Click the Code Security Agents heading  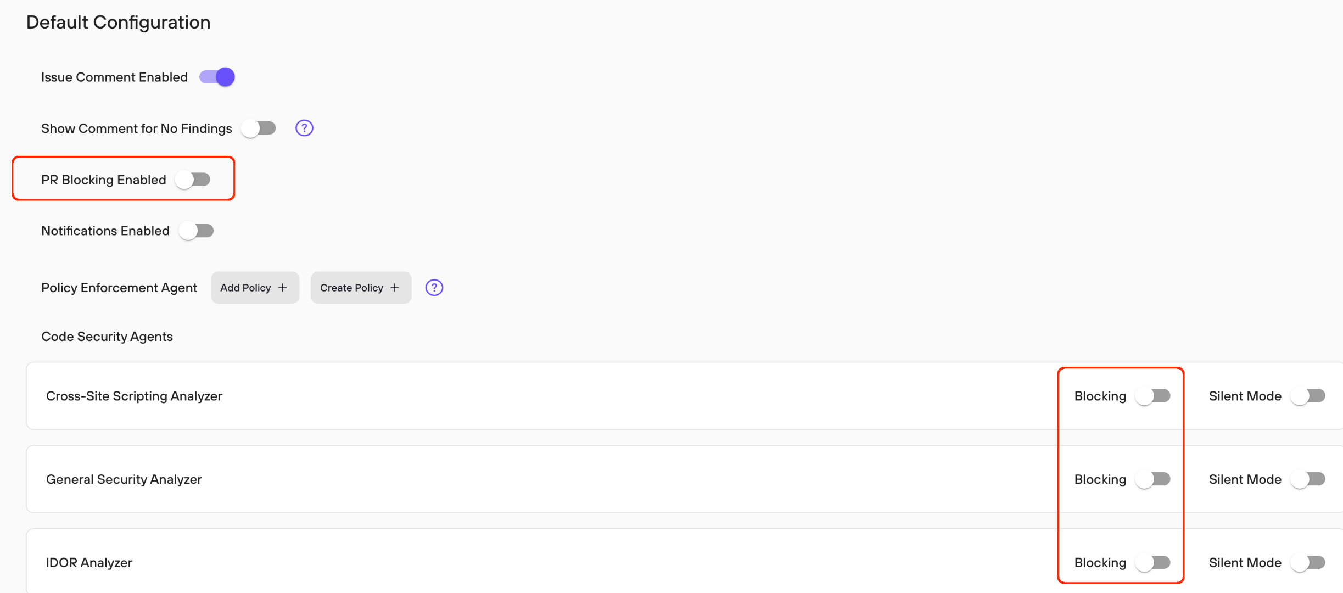tap(107, 337)
